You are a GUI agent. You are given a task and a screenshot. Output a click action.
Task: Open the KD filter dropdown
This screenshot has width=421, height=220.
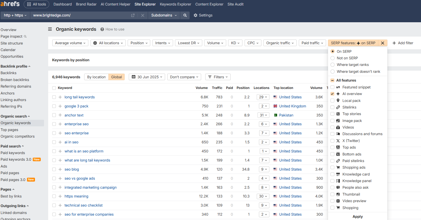click(x=235, y=43)
